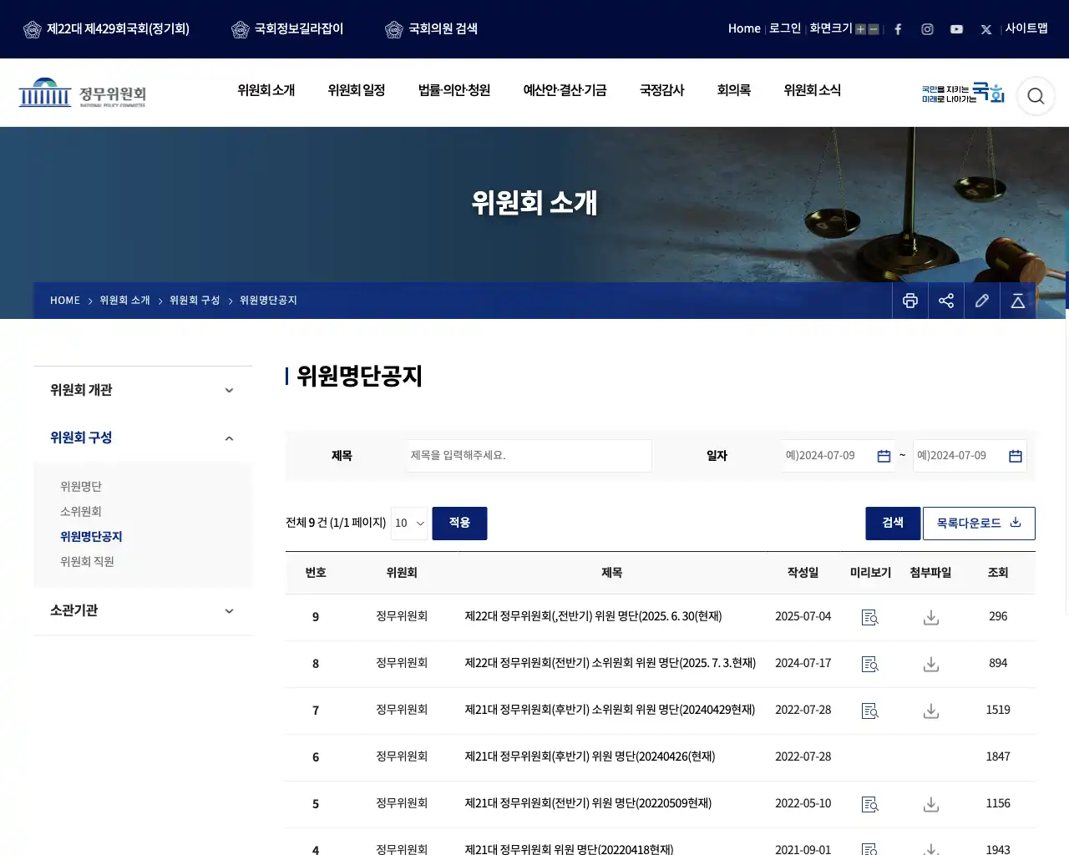Expand 소관기관 sidebar section
Screen dimensions: 1069x855
coord(143,610)
